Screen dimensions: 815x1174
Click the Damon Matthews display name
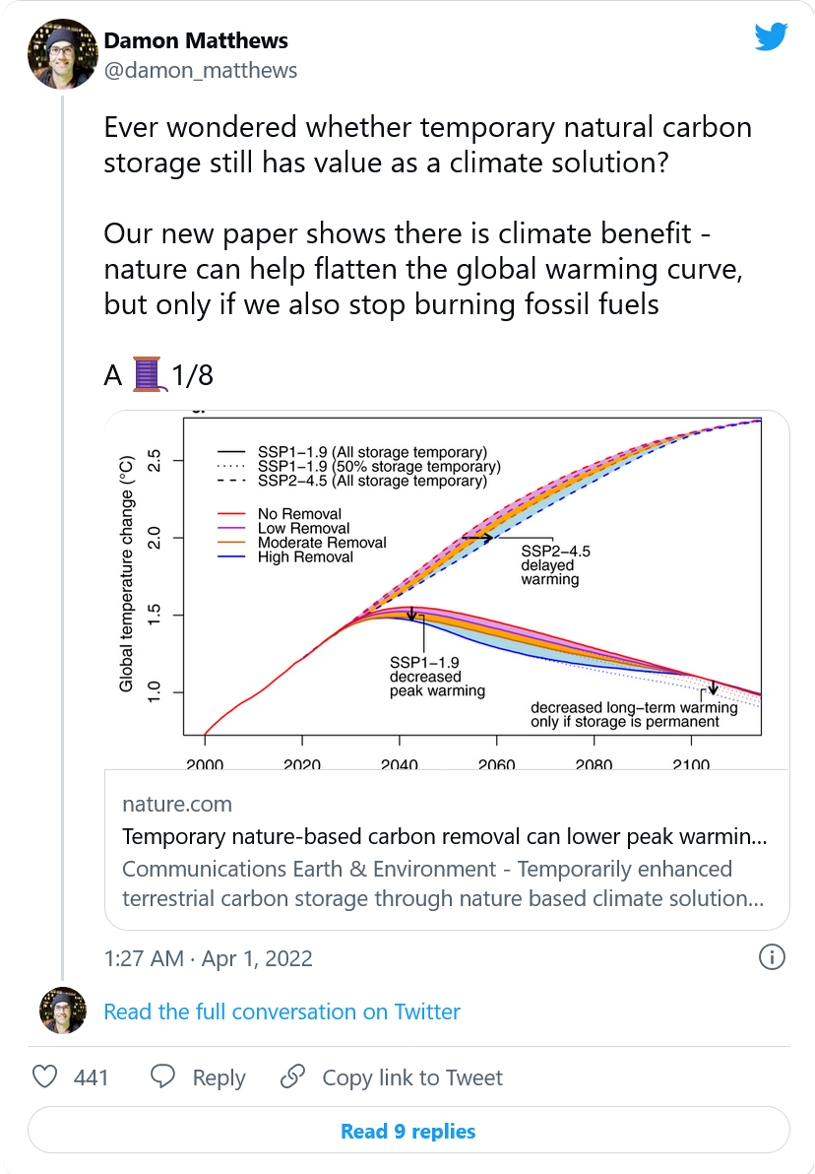point(196,40)
